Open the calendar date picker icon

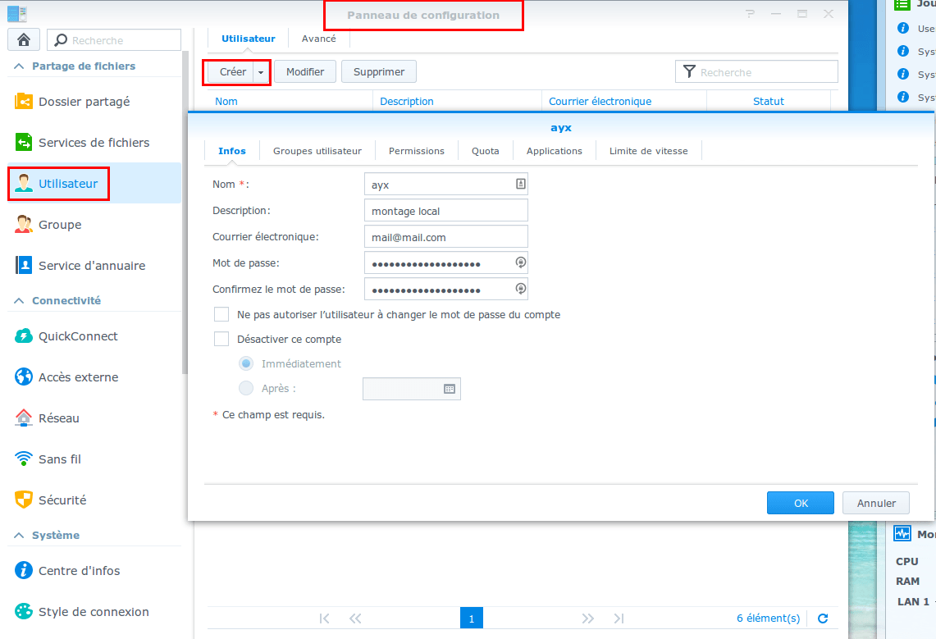450,389
